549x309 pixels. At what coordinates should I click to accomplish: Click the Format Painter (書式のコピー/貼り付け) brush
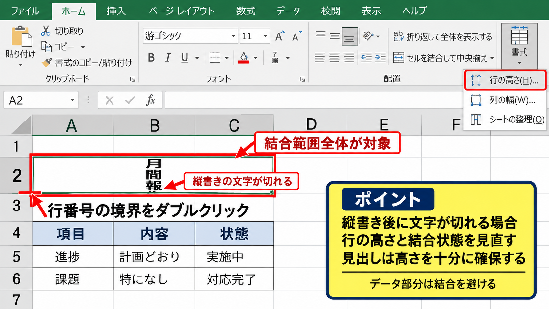pyautogui.click(x=47, y=62)
